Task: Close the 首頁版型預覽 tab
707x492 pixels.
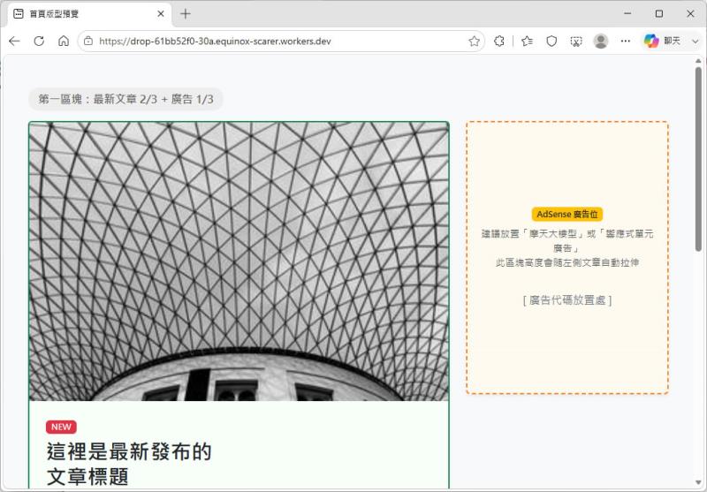Action: (x=161, y=14)
